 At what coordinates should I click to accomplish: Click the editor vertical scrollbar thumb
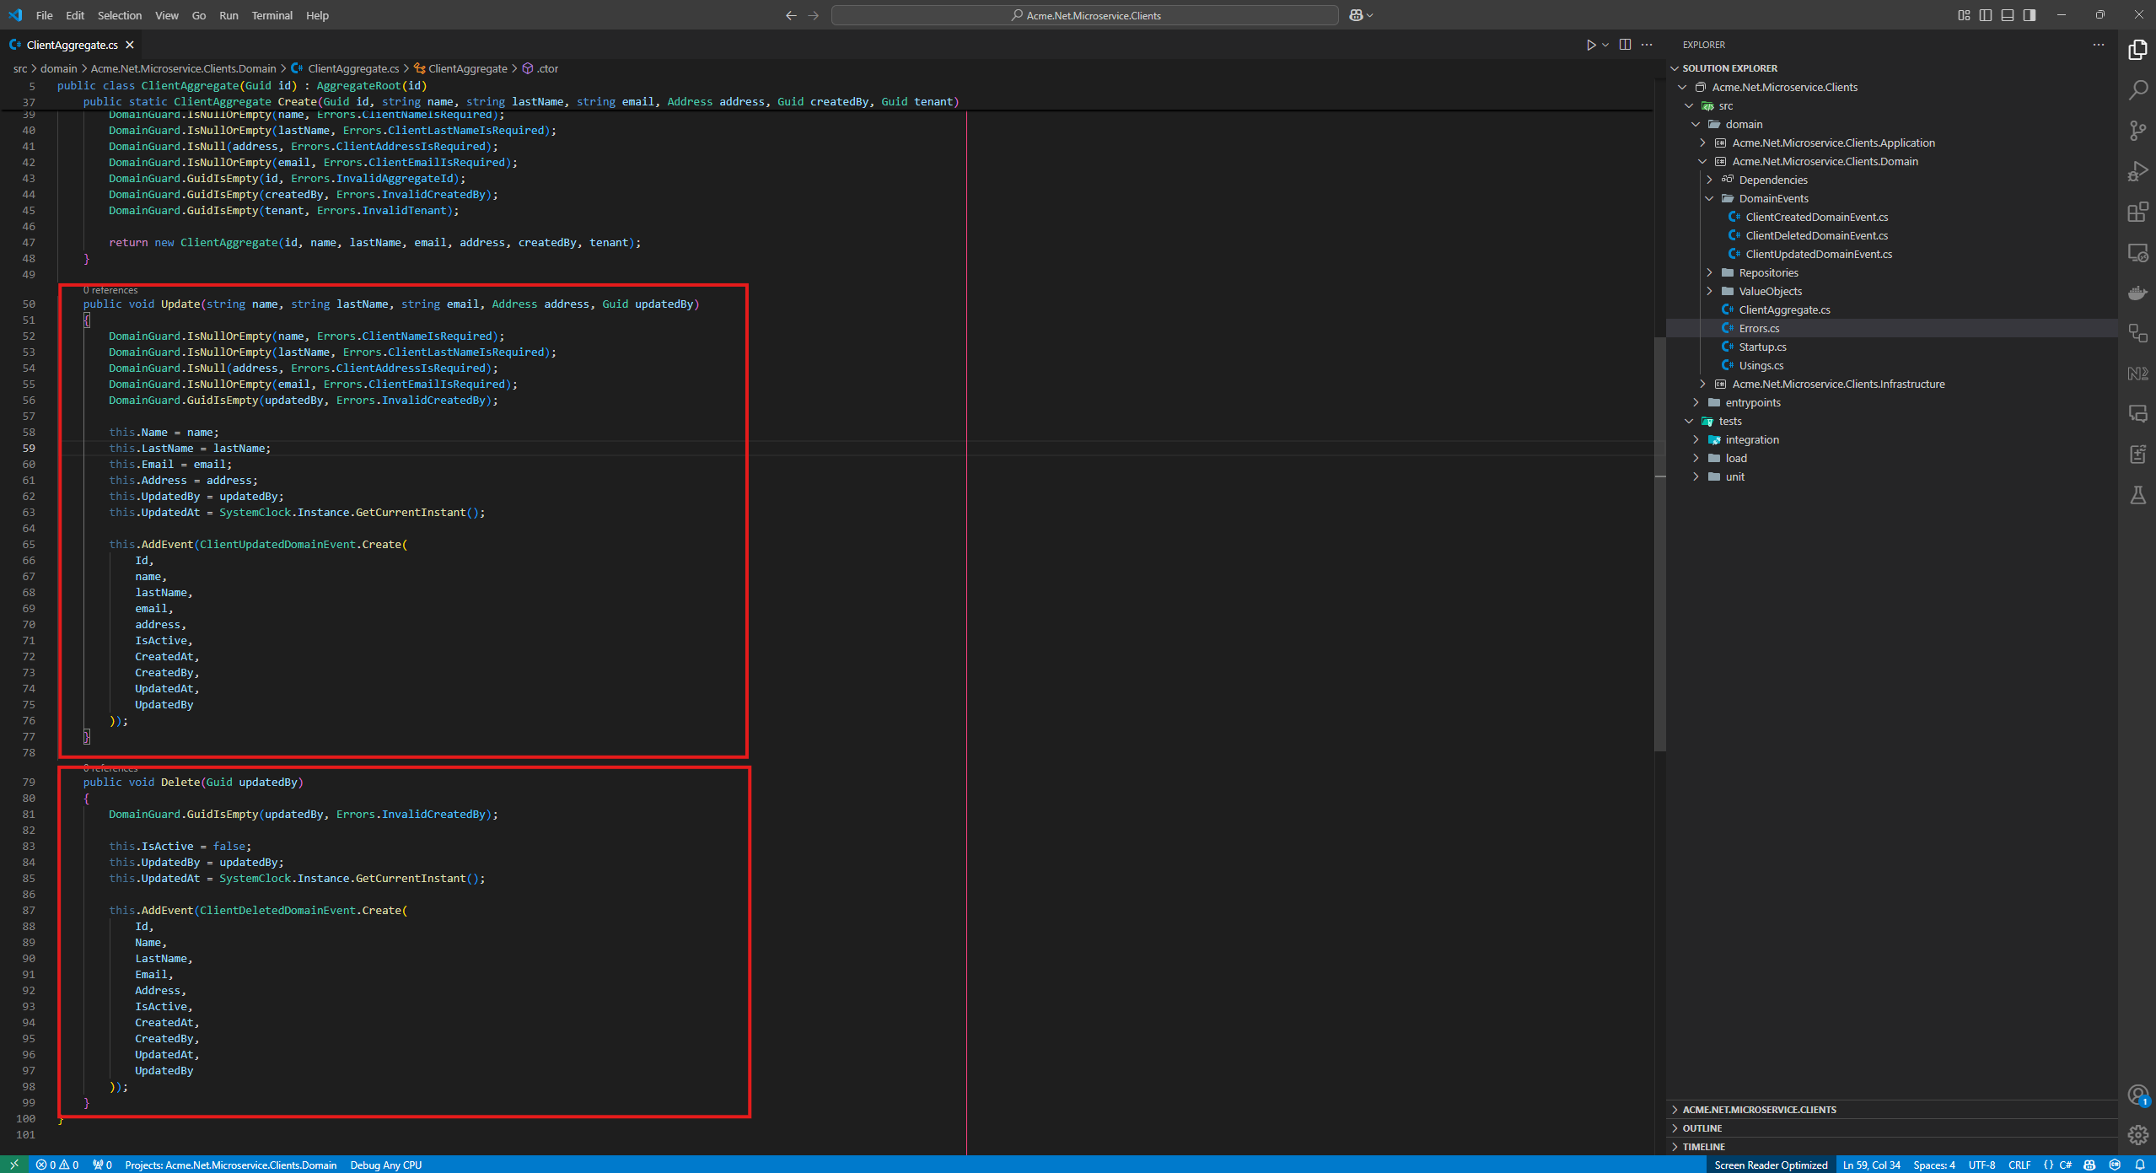click(x=1659, y=544)
